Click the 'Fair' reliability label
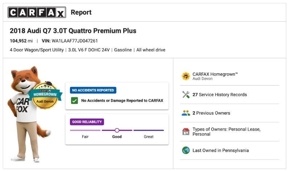 click(x=85, y=137)
